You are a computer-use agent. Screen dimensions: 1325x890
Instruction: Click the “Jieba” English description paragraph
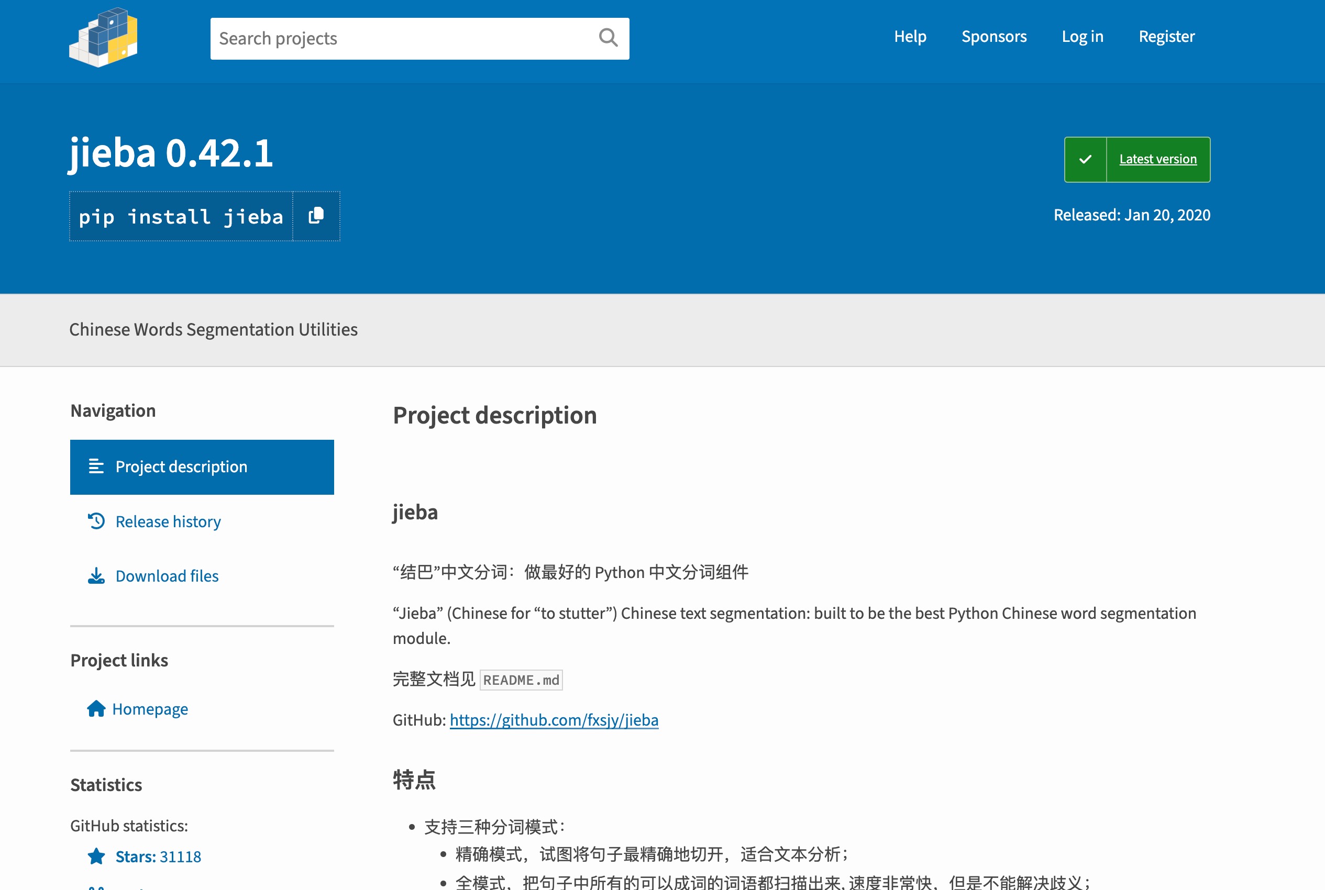coord(795,626)
